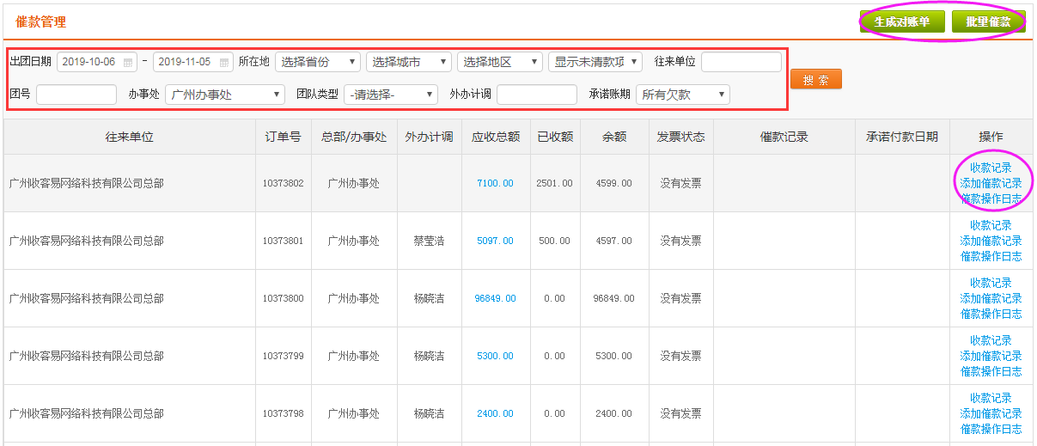Screen dimensions: 1037x446
Task: Open 收款记录 for order 10373802
Action: pyautogui.click(x=991, y=168)
